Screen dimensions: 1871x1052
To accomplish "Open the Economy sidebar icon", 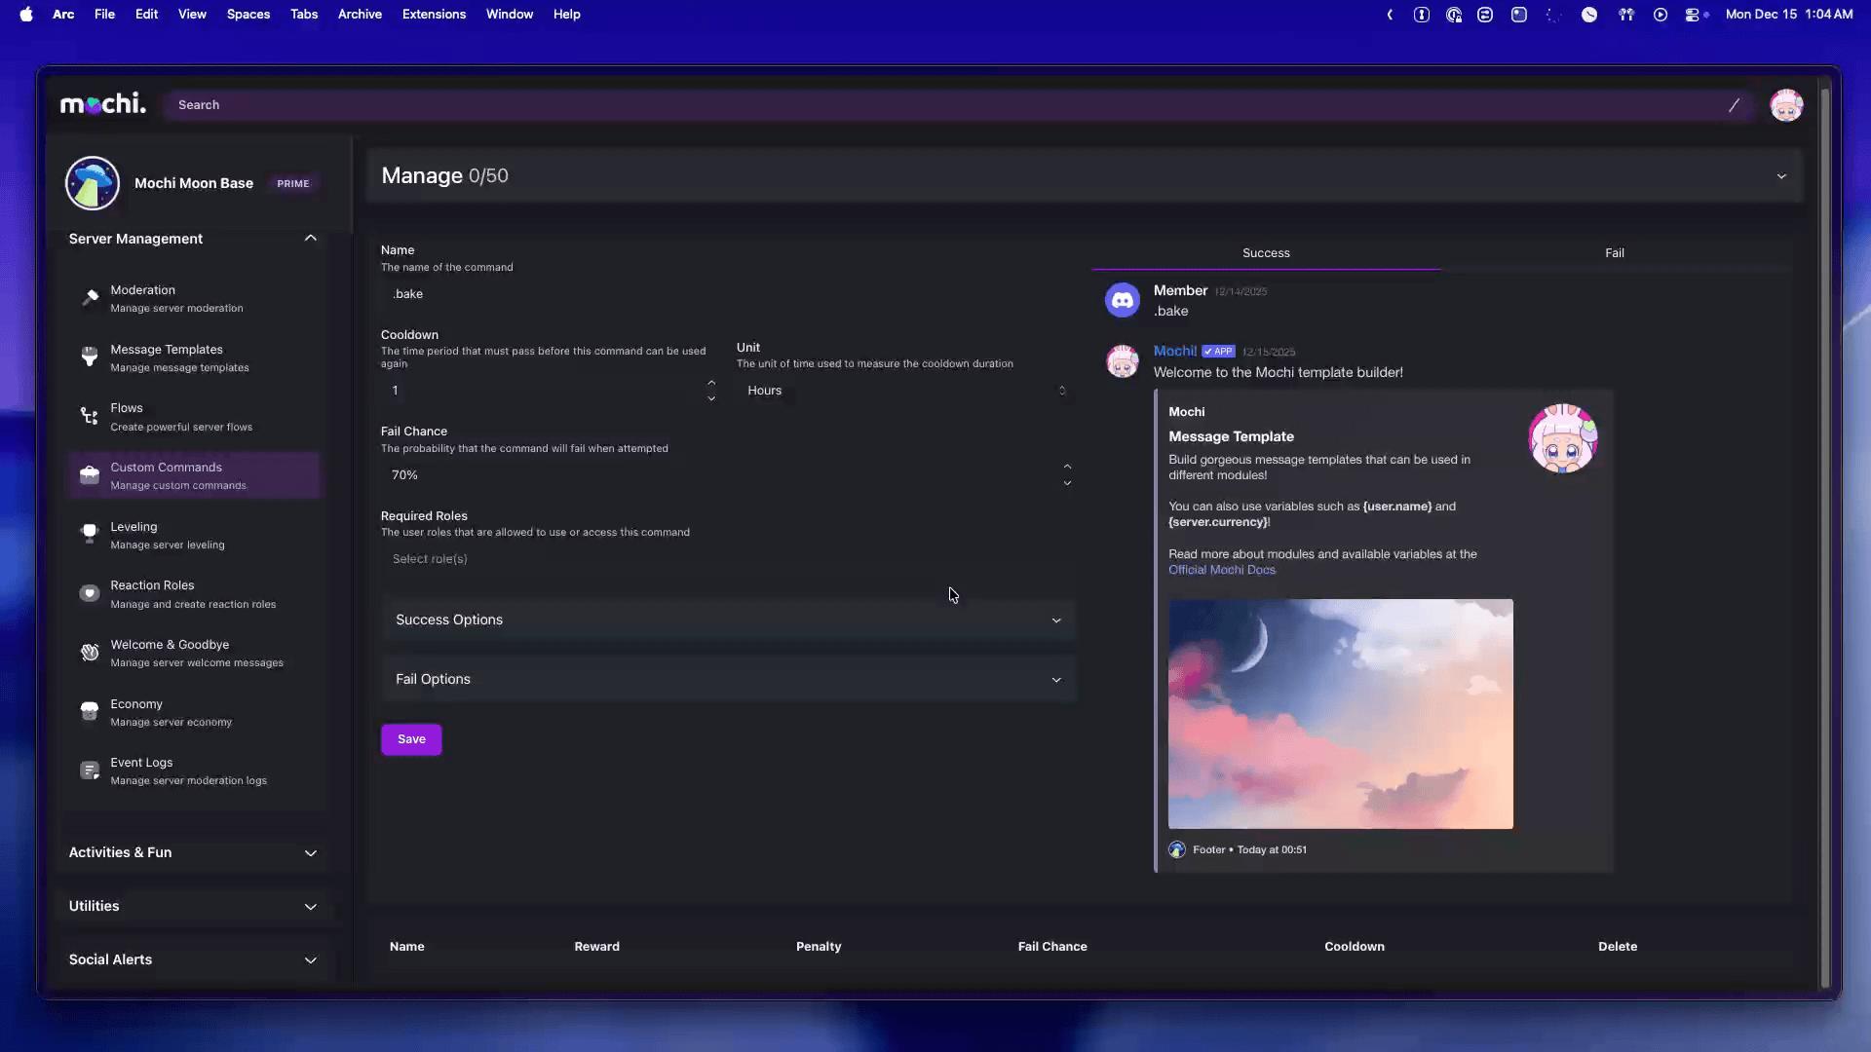I will pos(90,712).
